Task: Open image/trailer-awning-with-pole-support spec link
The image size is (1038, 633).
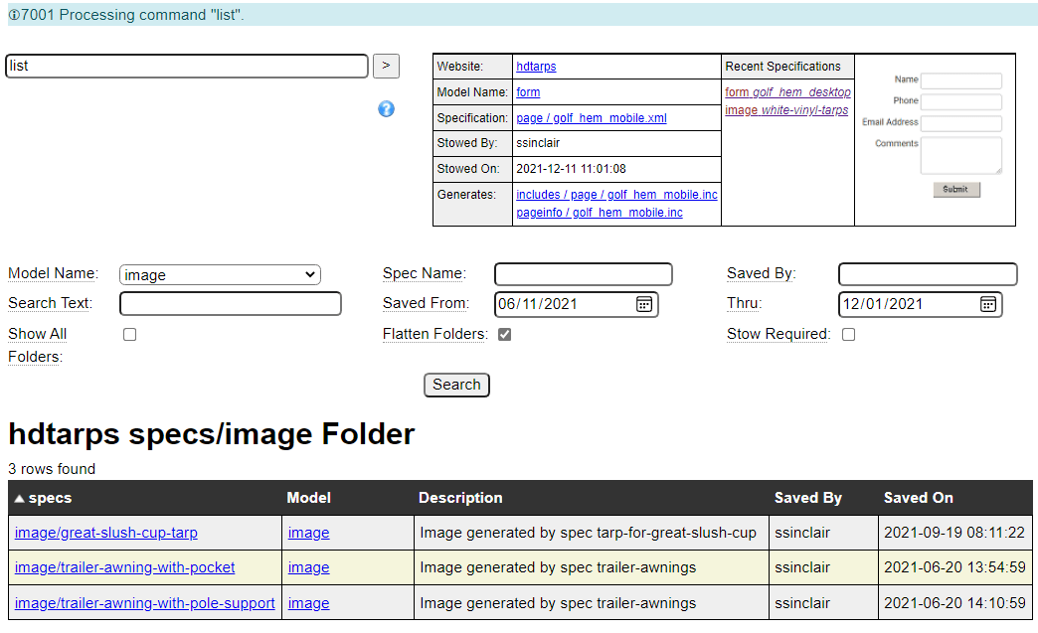Action: click(145, 603)
